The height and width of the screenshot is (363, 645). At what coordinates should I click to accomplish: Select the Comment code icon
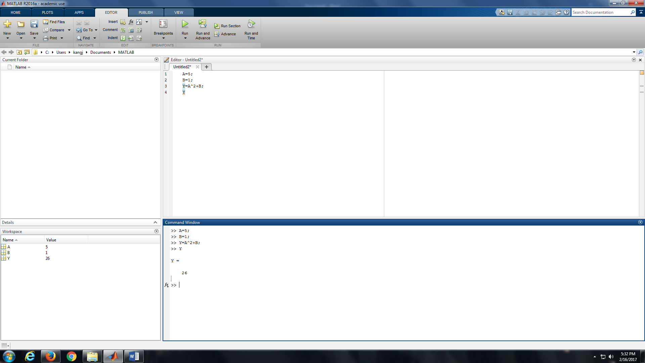(x=123, y=30)
